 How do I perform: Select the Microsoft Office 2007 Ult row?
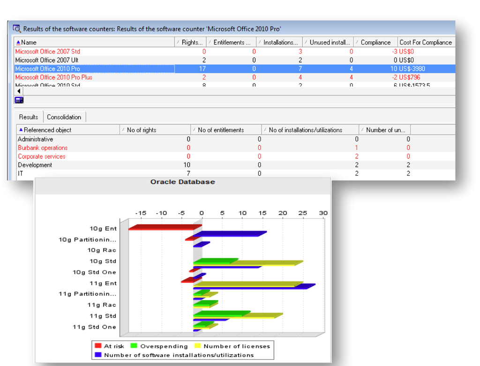point(234,60)
